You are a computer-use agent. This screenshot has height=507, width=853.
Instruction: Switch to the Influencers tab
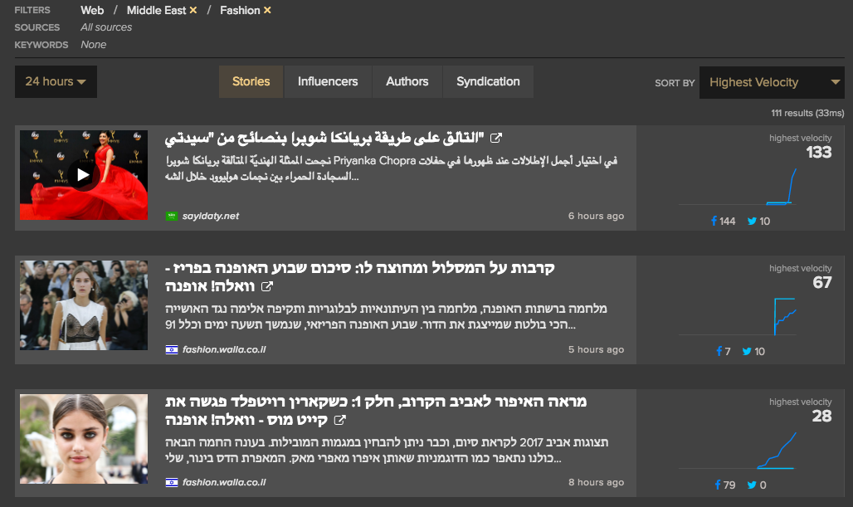(328, 81)
